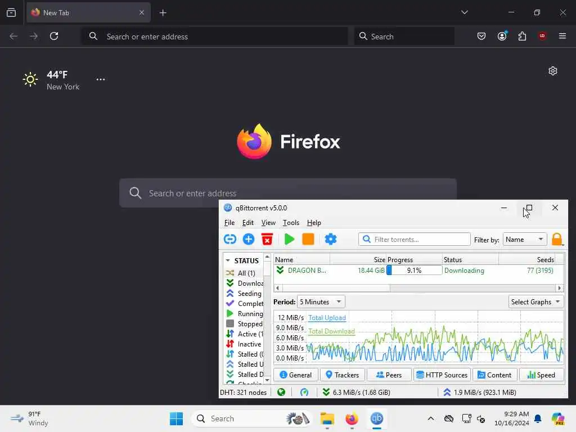
Task: Click the red Remove torrent icon
Action: pos(267,240)
